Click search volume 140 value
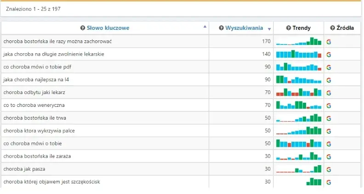364x194 pixels. [266, 54]
